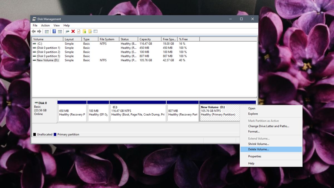
Task: Click the folder with up arrow toolbar icon
Action: tap(84, 31)
